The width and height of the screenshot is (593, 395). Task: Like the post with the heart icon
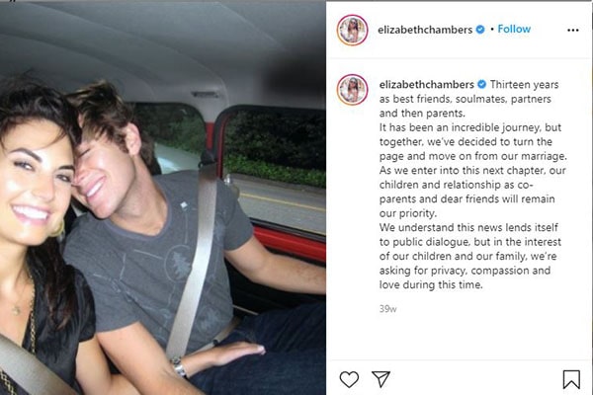(349, 379)
